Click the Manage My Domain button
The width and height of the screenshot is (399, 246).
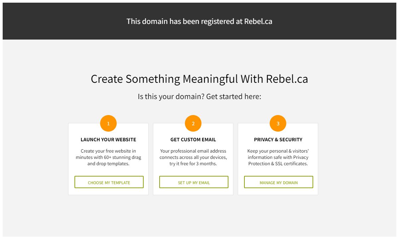[x=279, y=182]
